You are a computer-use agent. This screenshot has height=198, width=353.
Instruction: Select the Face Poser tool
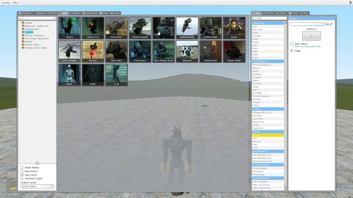click(268, 119)
